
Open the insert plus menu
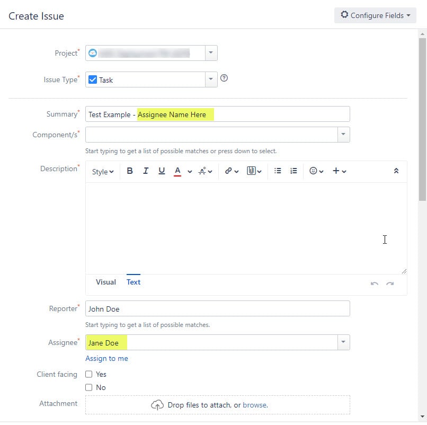(339, 171)
